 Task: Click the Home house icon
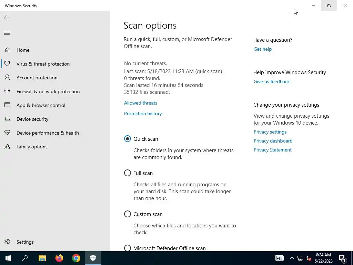(x=7, y=50)
